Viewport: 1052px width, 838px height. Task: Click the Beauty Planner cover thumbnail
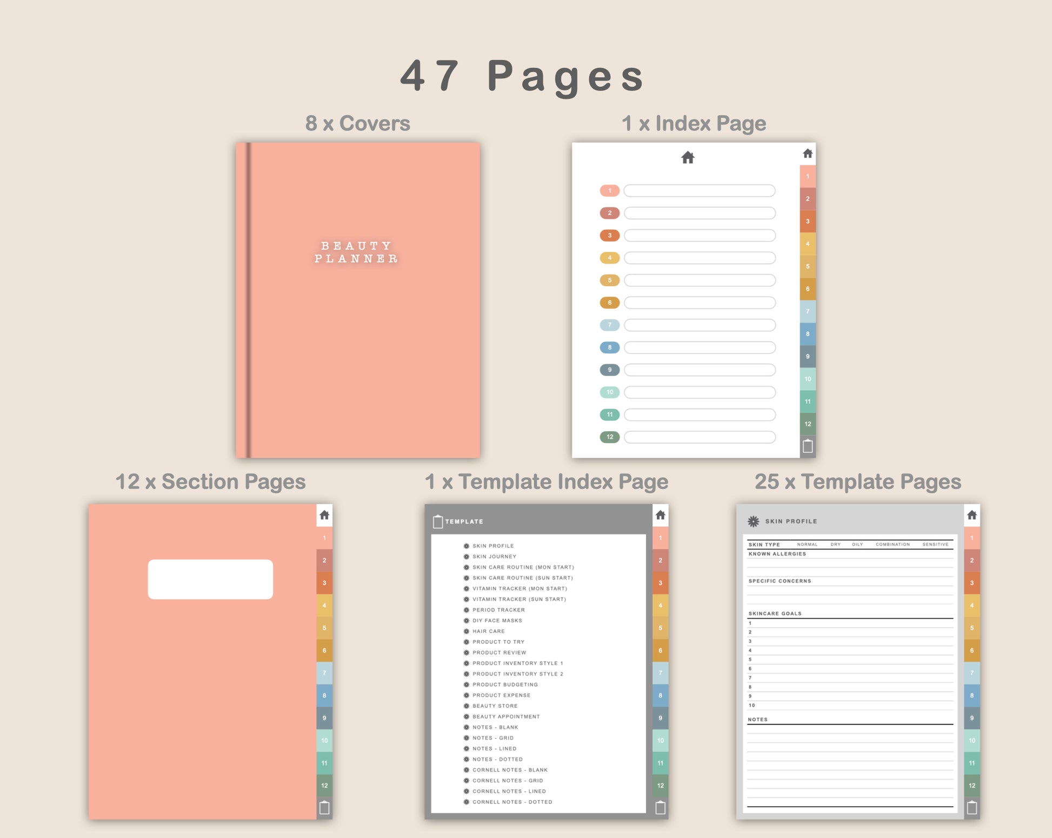tap(358, 300)
